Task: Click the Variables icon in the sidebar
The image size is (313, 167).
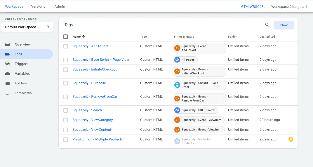Action: pos(8,74)
